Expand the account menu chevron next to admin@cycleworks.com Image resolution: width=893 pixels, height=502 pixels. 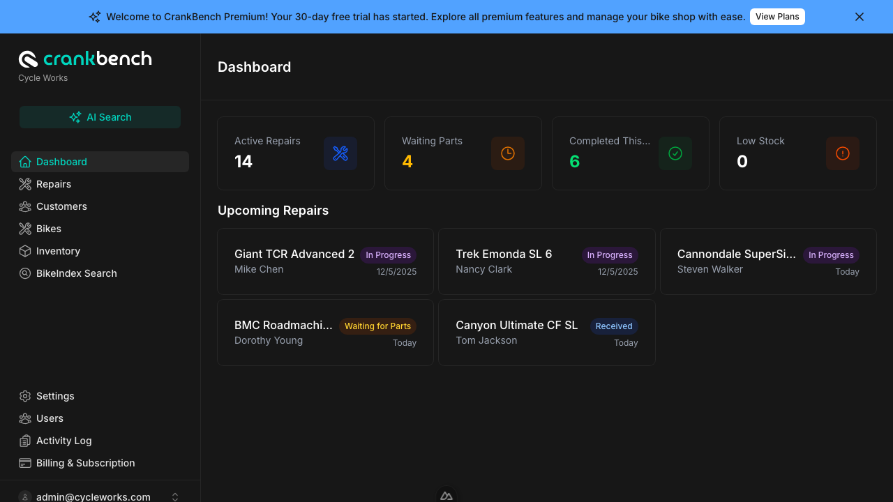click(x=175, y=496)
